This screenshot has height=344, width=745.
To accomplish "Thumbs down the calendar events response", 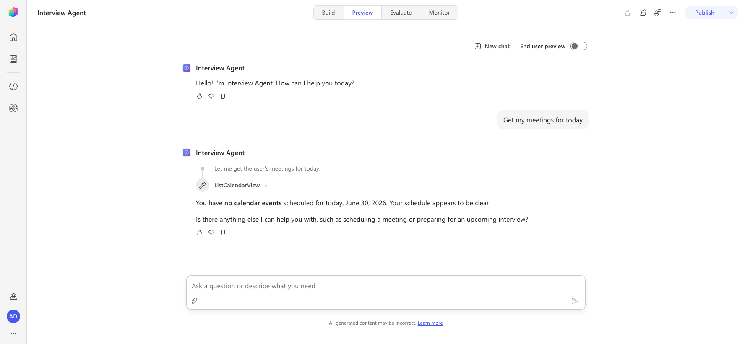I will (x=211, y=233).
